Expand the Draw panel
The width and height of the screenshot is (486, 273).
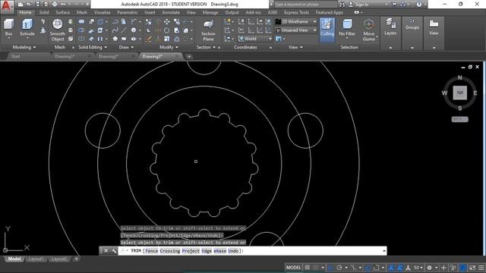[126, 47]
